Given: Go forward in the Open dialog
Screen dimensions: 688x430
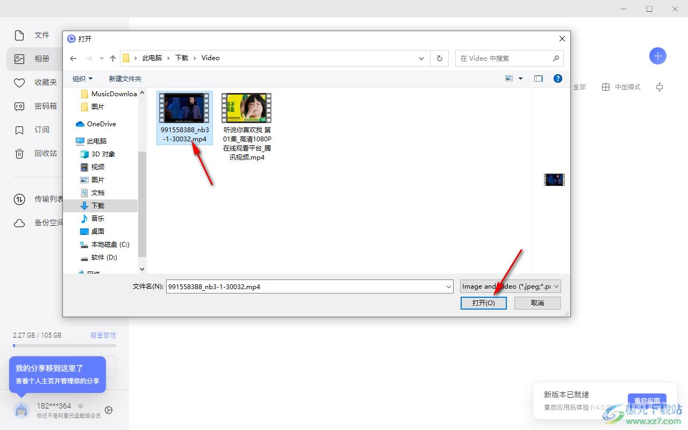Looking at the screenshot, I should [x=89, y=58].
